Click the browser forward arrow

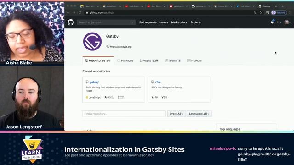click(74, 12)
